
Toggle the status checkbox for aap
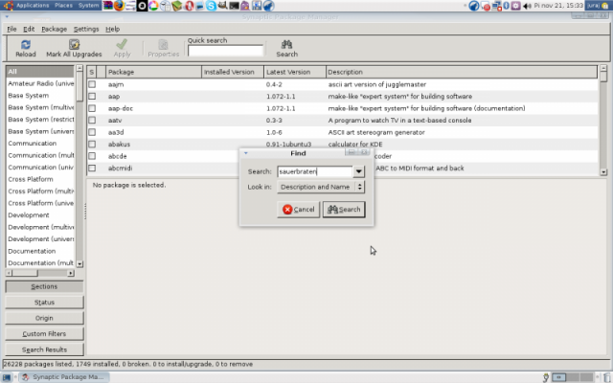coord(92,96)
